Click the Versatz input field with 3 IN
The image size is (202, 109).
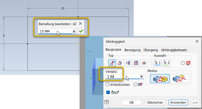tap(123, 76)
